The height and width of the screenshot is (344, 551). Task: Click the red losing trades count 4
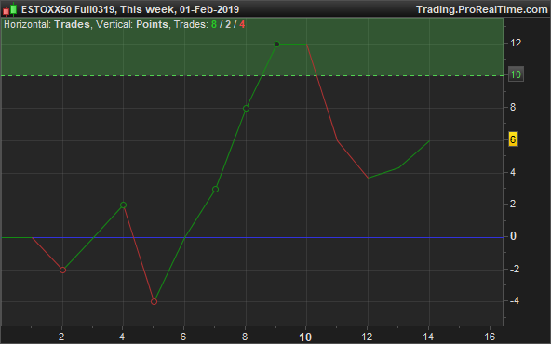tap(242, 24)
